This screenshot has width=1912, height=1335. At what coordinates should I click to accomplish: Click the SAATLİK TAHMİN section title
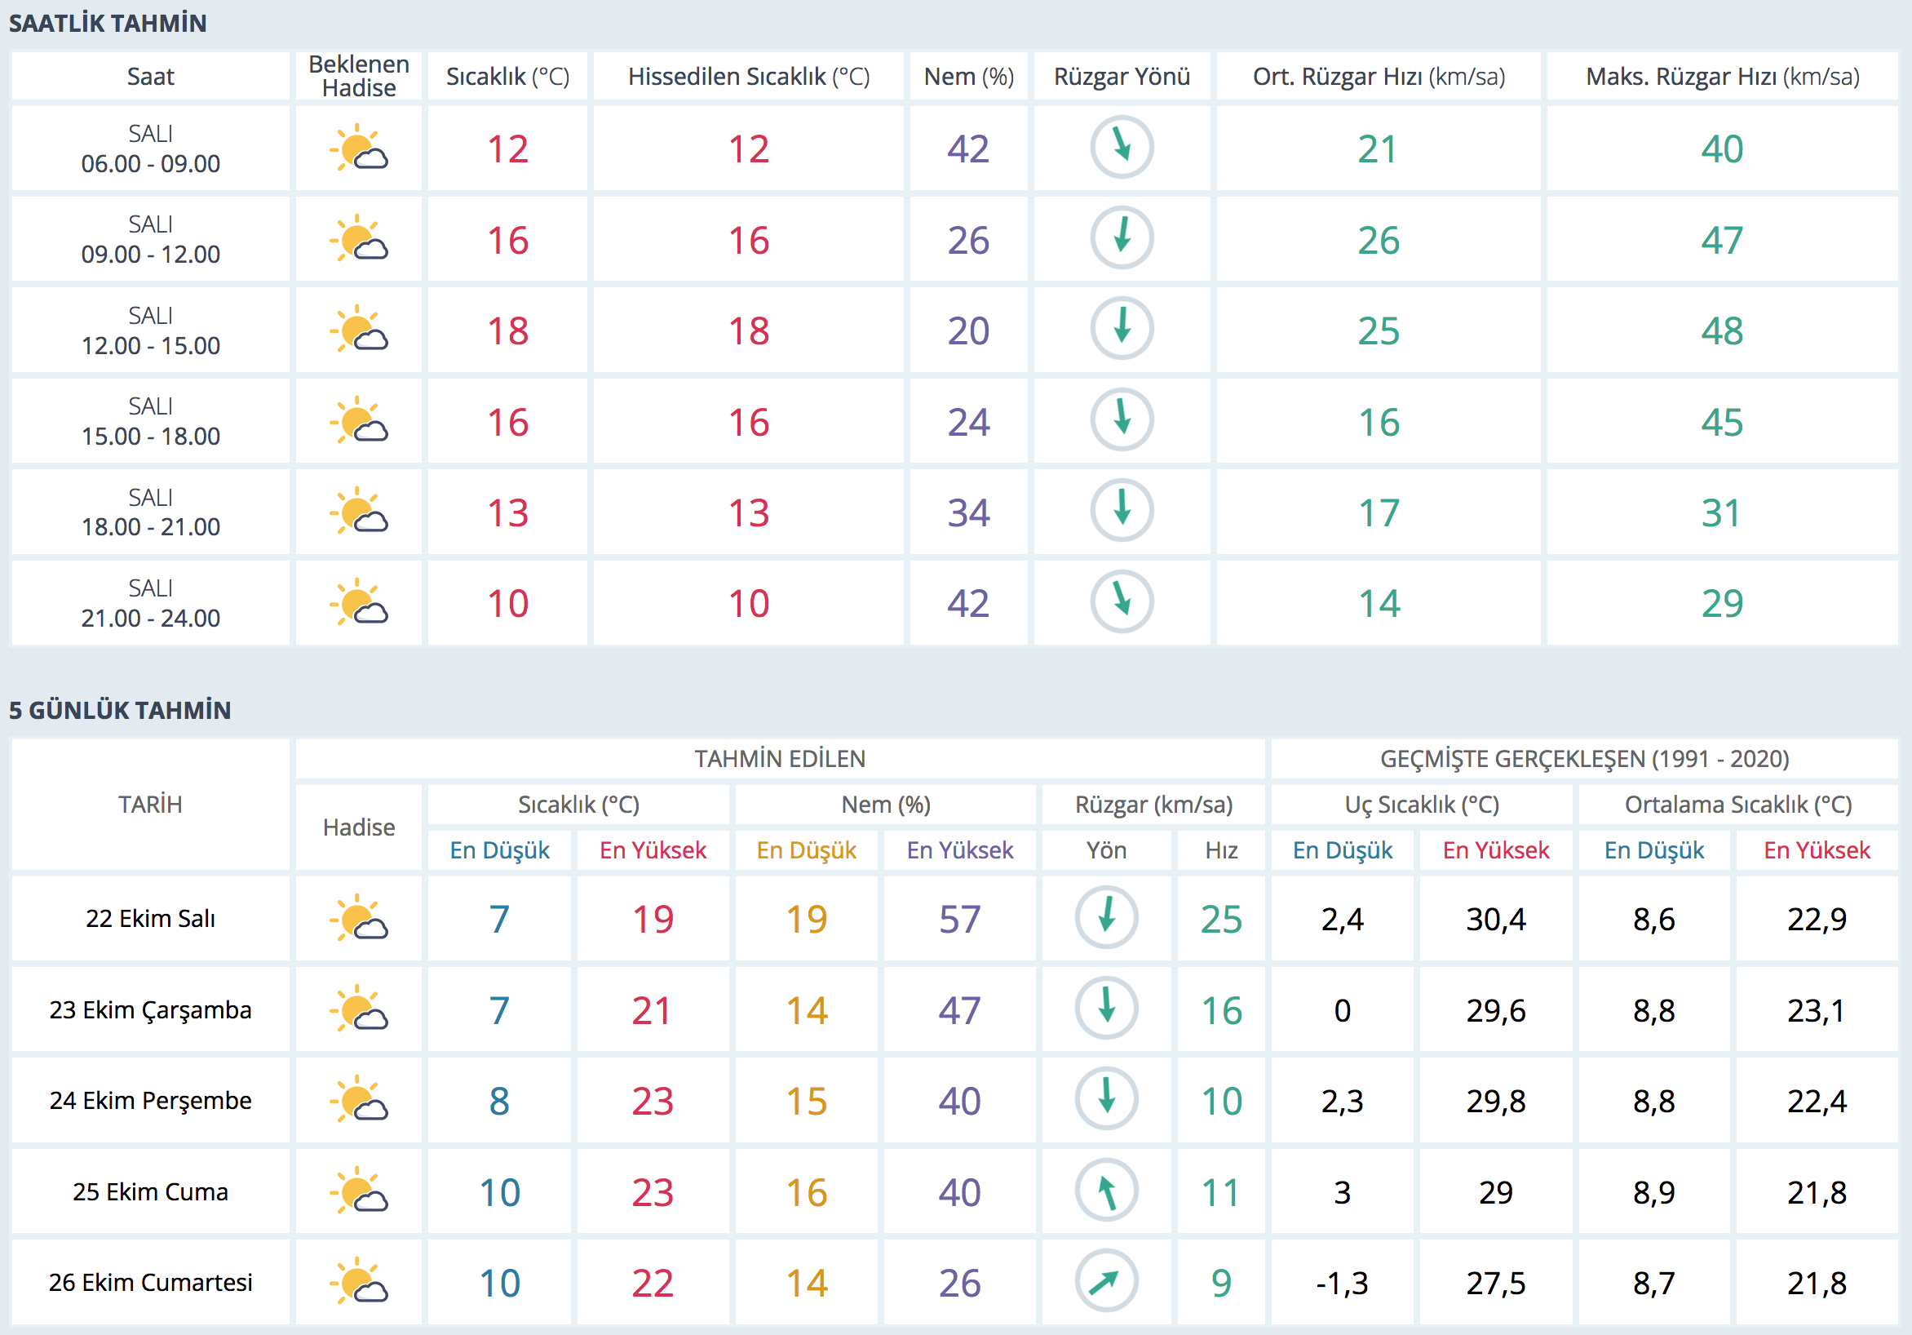click(108, 24)
